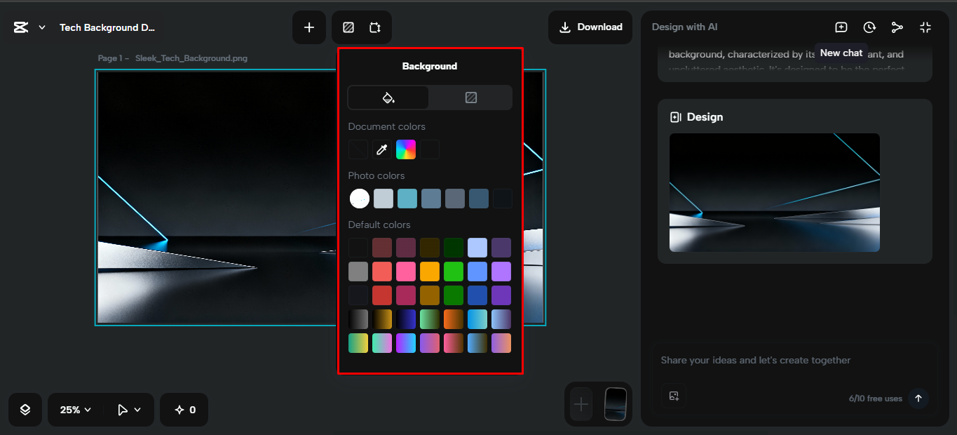Open version history via the clock icon

pos(869,27)
